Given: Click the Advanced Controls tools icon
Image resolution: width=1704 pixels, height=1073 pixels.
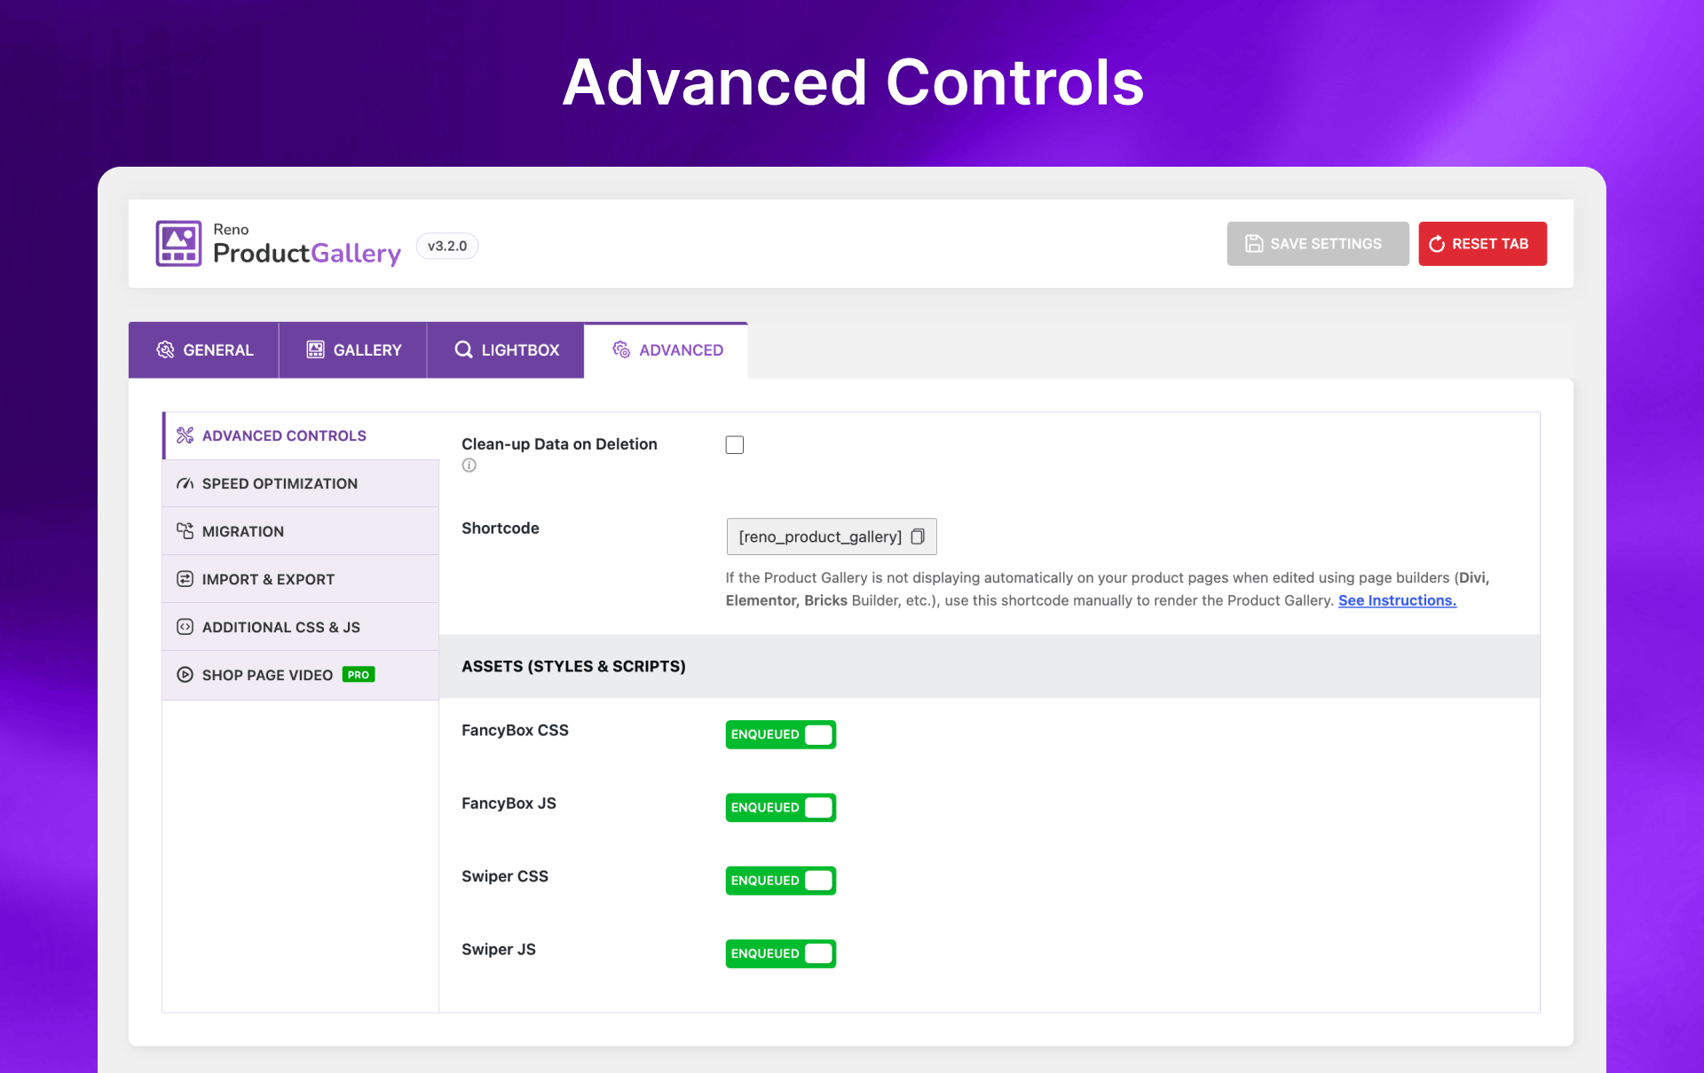Looking at the screenshot, I should [185, 435].
